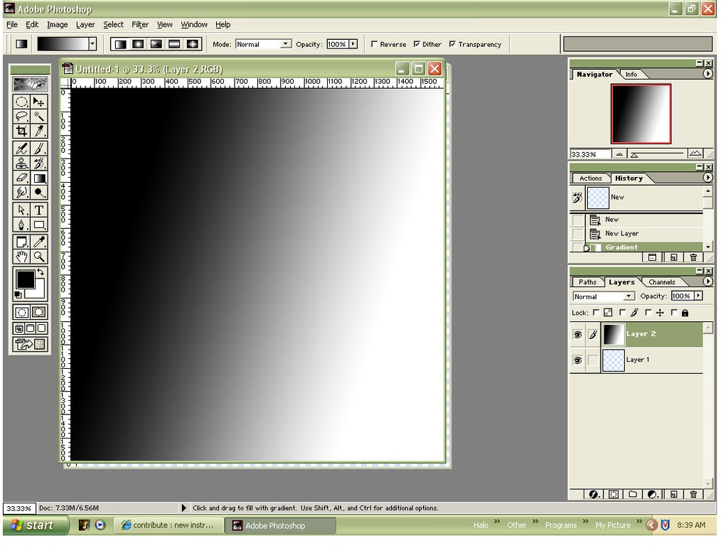The width and height of the screenshot is (728, 548).
Task: Choose the Linear Gradient style
Action: pyautogui.click(x=119, y=44)
